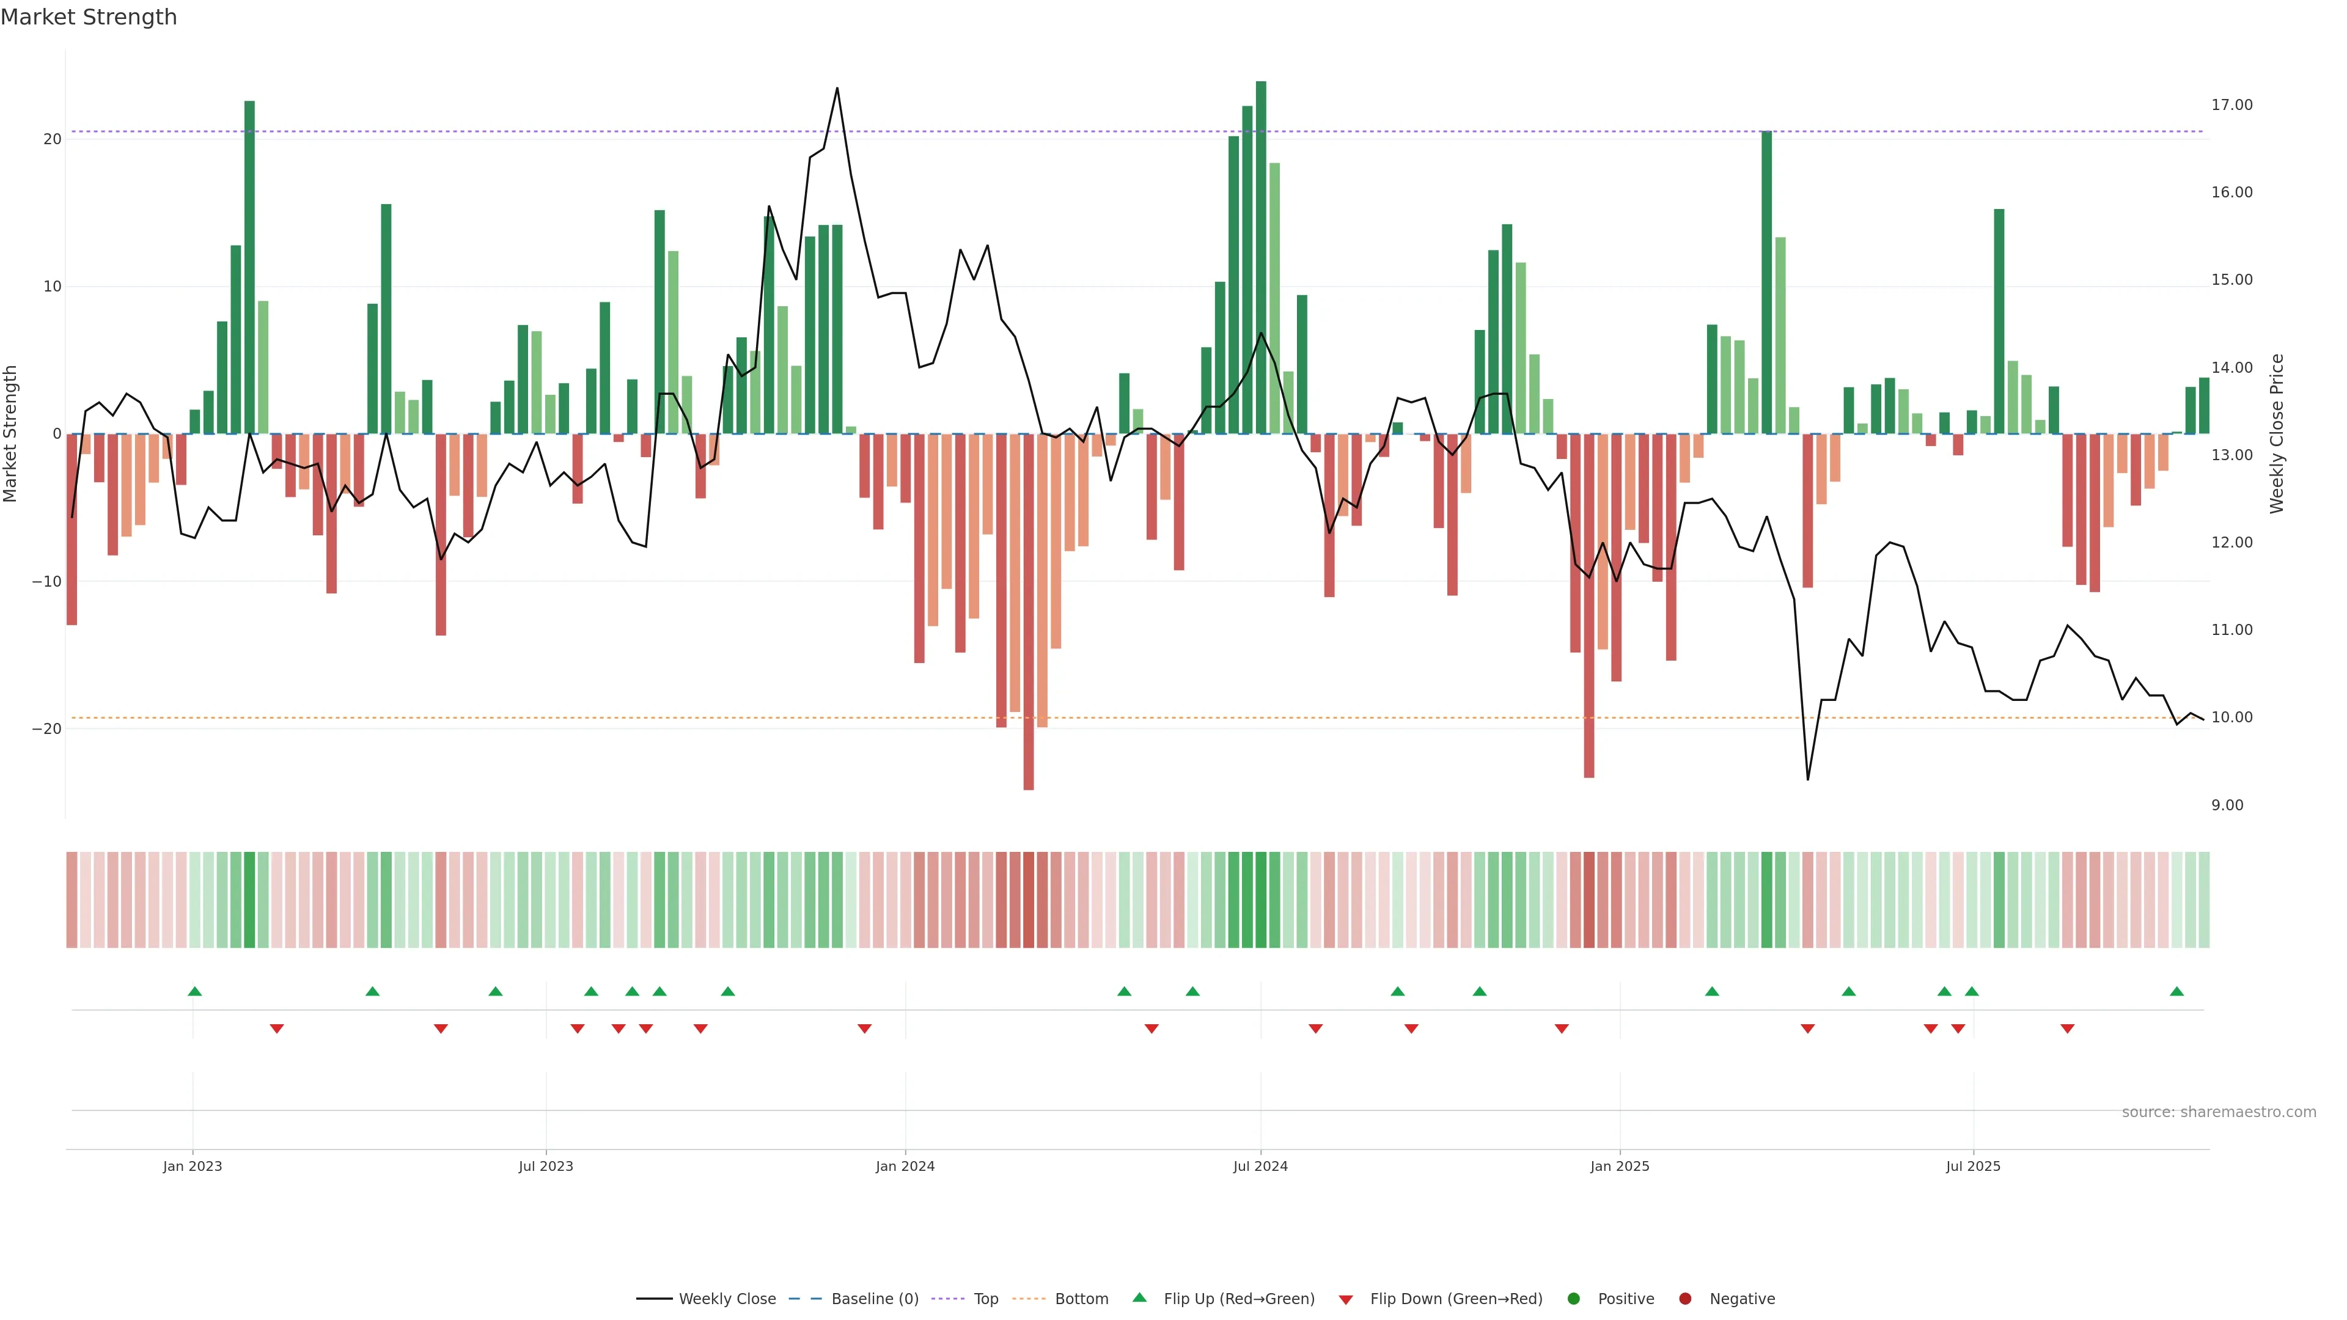Click the Flip Up green triangle legend icon
2347x1320 pixels.
click(x=1139, y=1298)
